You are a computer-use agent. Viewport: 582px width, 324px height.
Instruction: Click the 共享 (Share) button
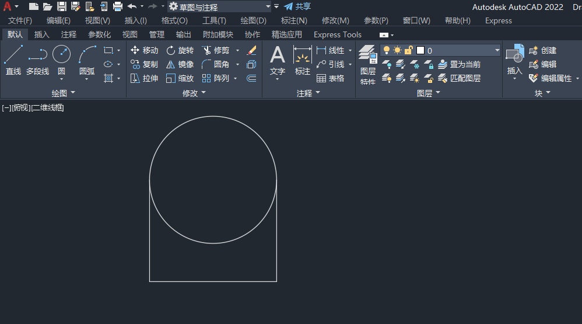click(297, 6)
